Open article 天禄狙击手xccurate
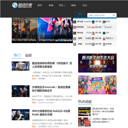The width and height of the screenshot is (128, 128). [x=51, y=89]
